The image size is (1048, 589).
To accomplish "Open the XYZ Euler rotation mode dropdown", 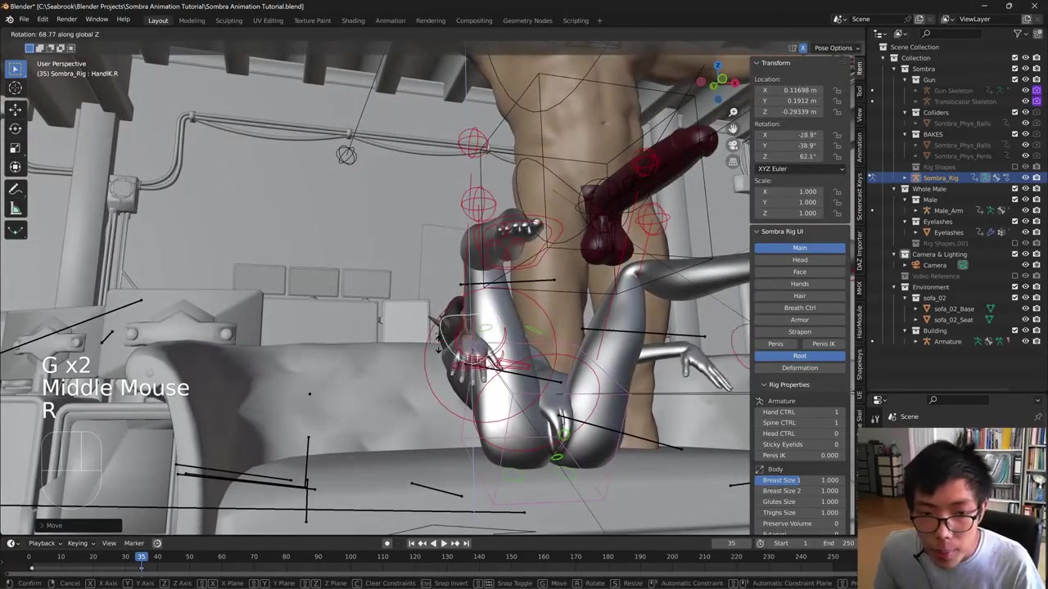I will pos(800,169).
